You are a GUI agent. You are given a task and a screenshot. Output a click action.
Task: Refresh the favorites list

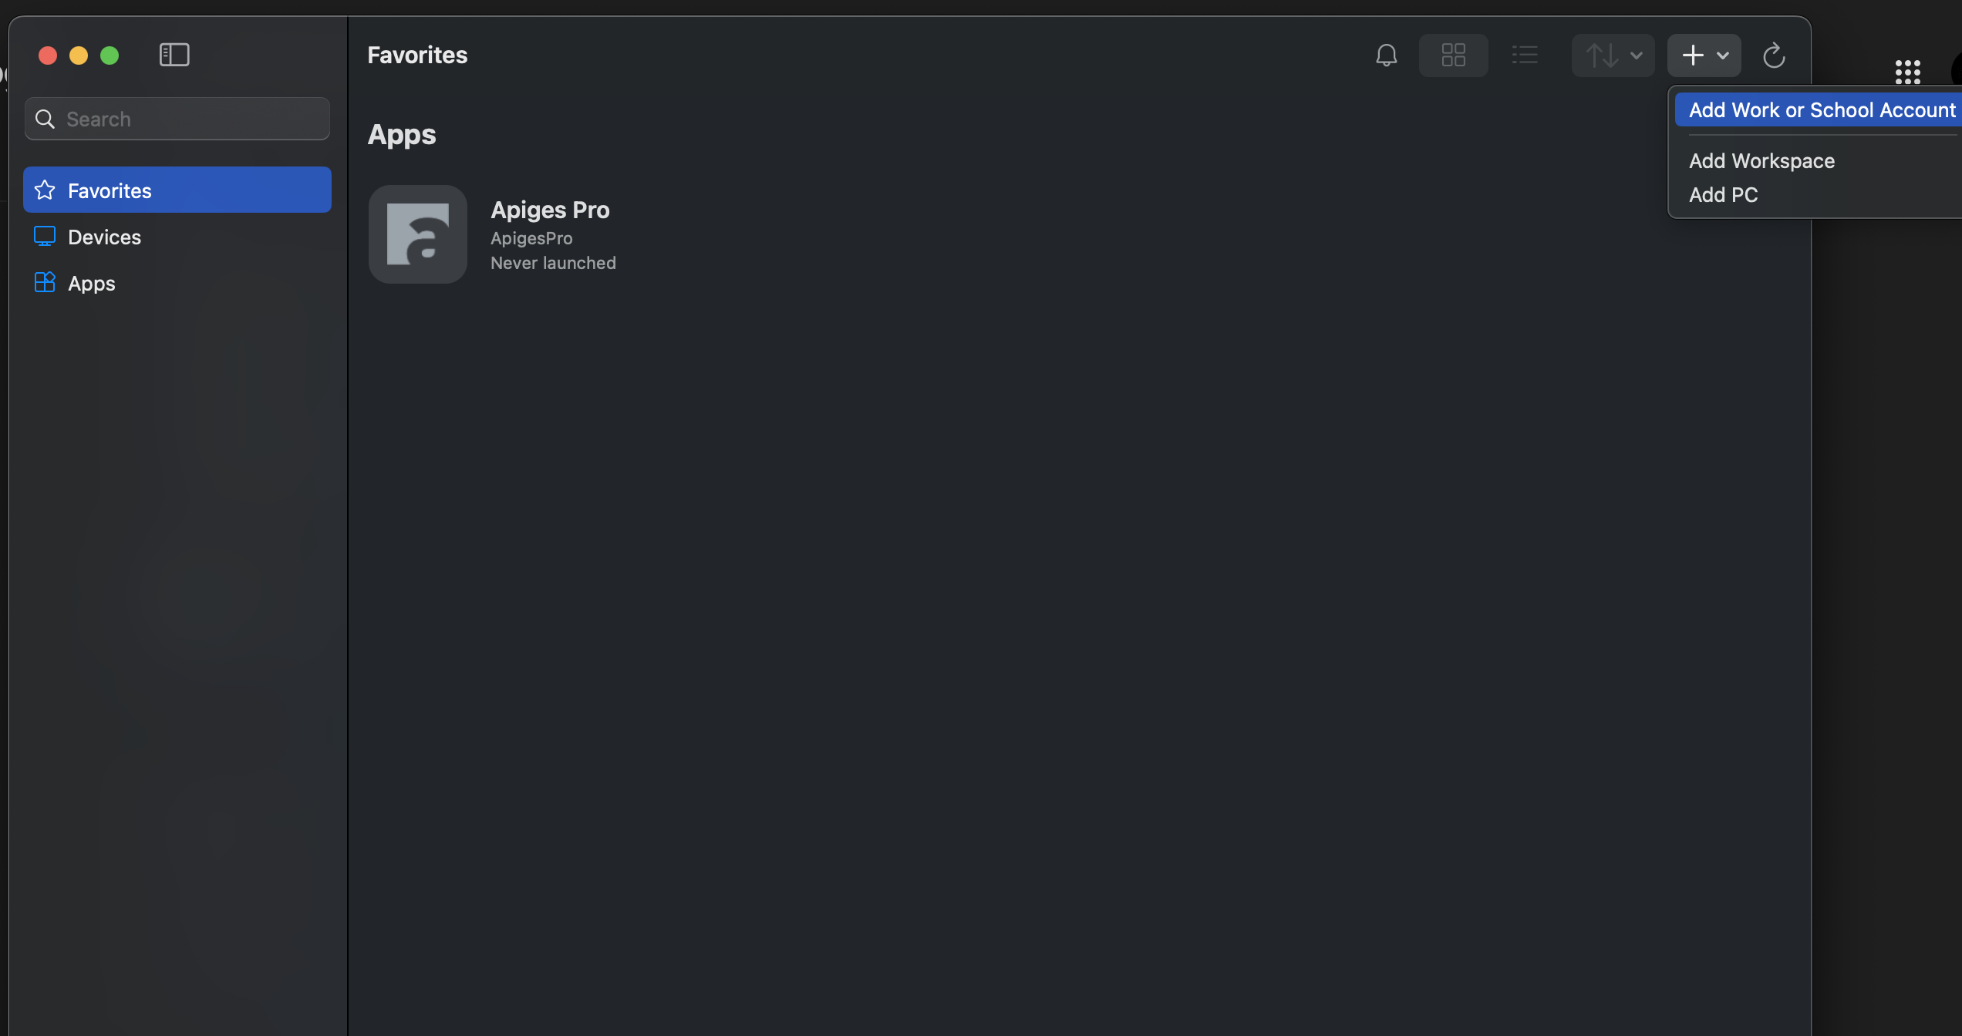[x=1774, y=55]
